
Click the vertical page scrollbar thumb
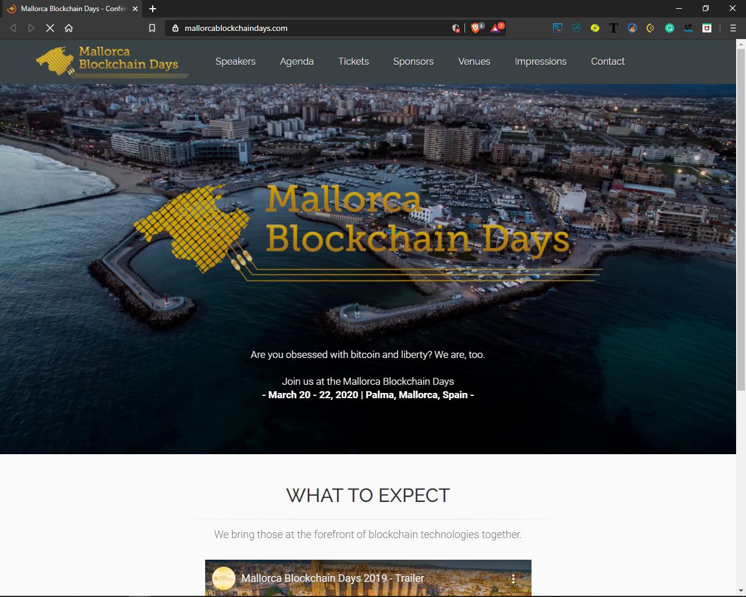click(x=741, y=219)
